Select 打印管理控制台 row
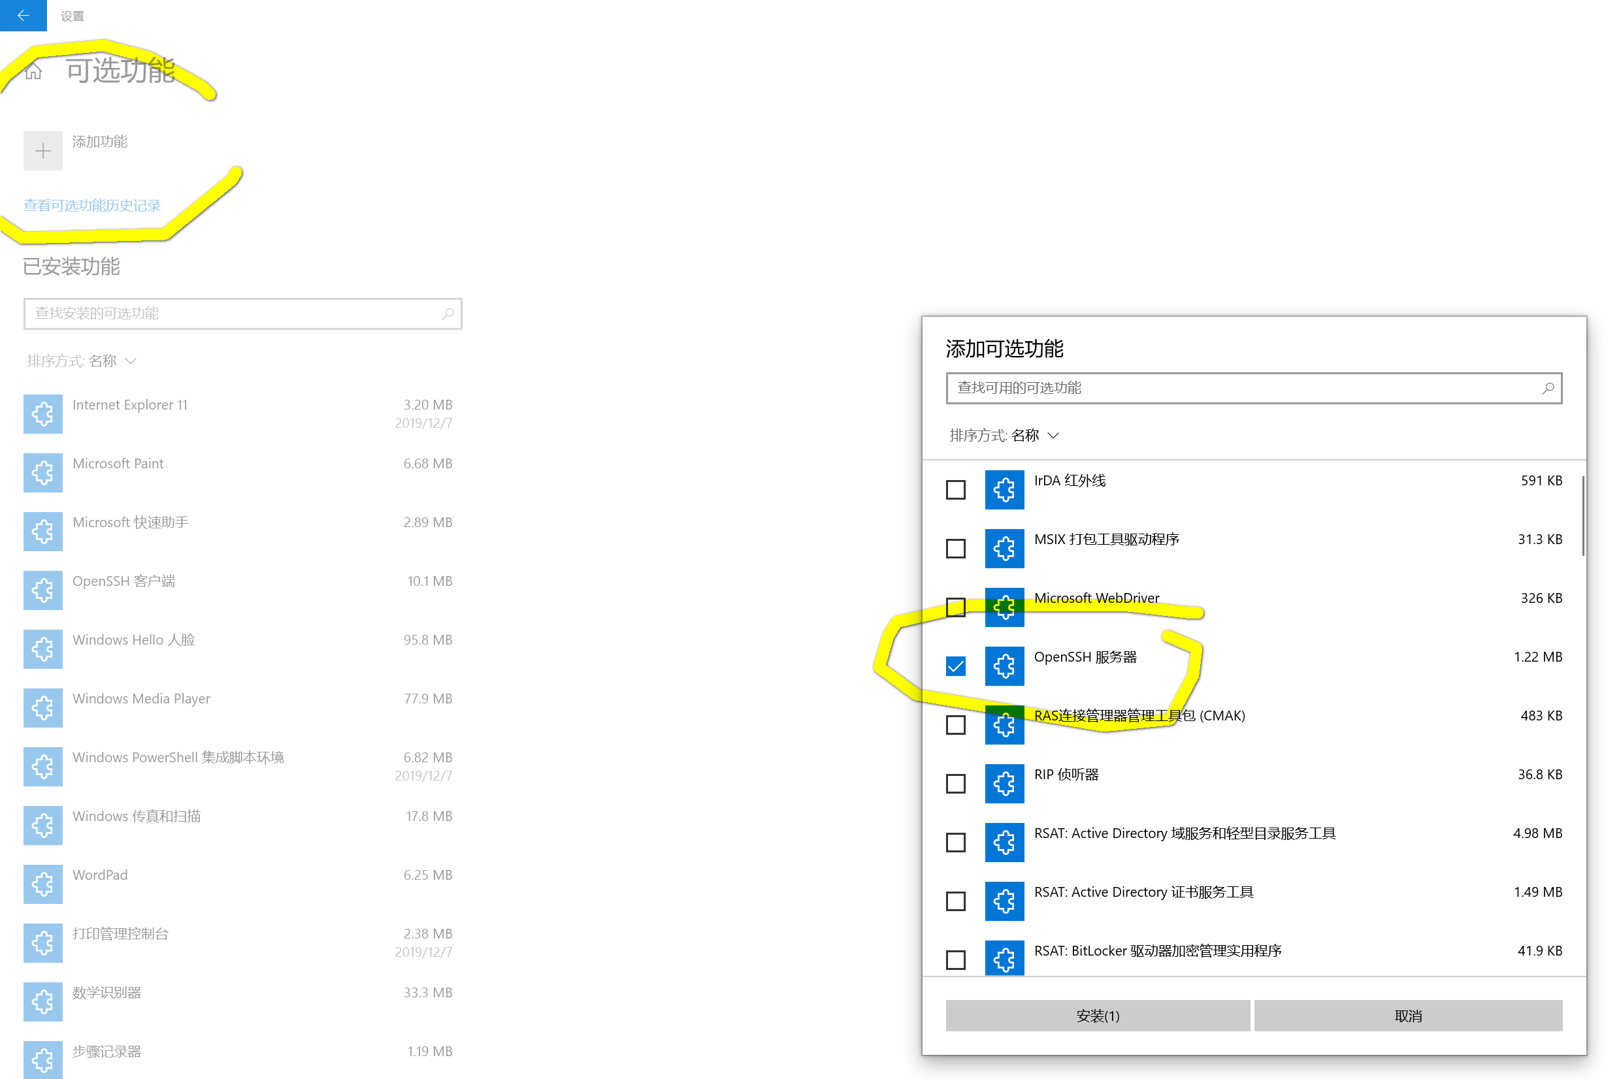The height and width of the screenshot is (1079, 1621). pyautogui.click(x=238, y=943)
